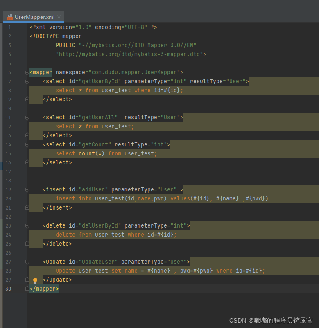Click line number 1 in gutter
319x328 pixels.
pos(9,27)
